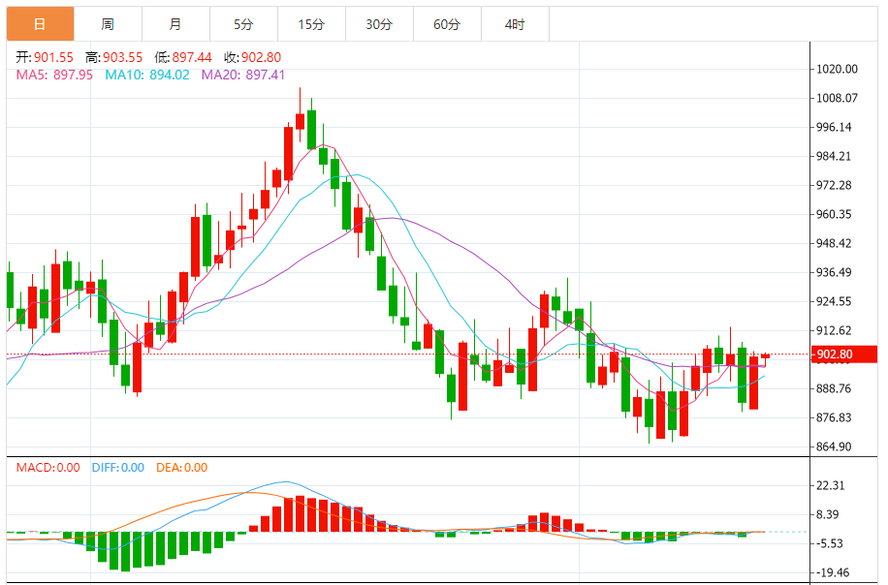Viewport: 888px width, 585px height.
Task: Open the 30分 timeframe tab
Action: tap(379, 24)
